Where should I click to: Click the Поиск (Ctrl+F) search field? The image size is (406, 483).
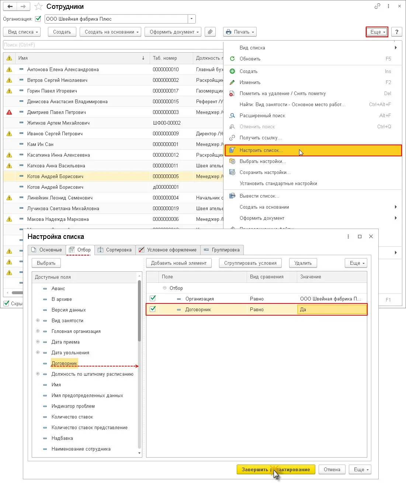click(x=113, y=45)
